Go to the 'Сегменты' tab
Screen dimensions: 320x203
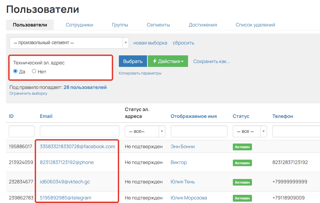pyautogui.click(x=158, y=25)
